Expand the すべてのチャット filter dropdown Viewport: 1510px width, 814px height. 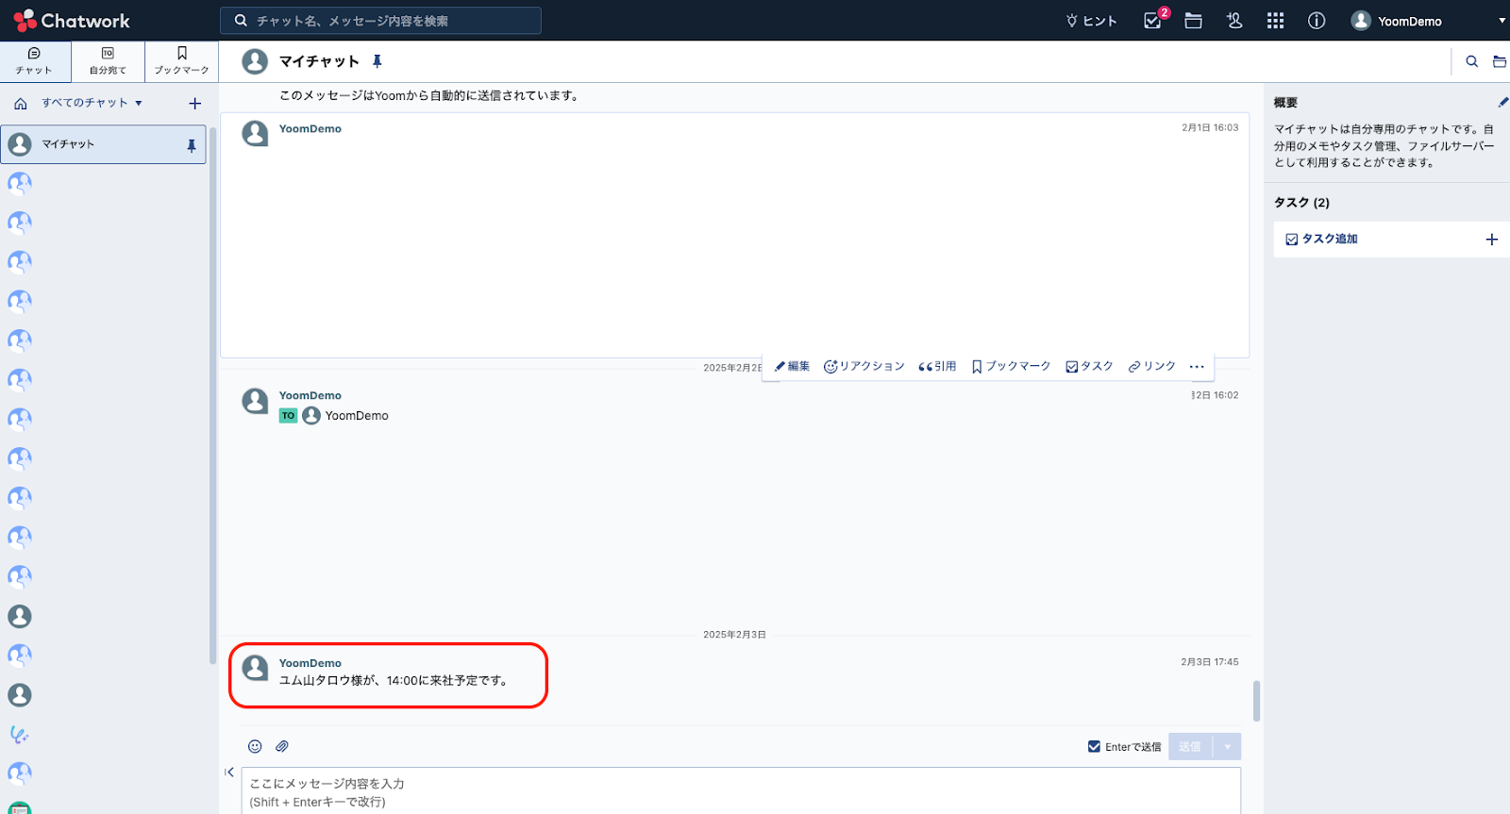92,103
